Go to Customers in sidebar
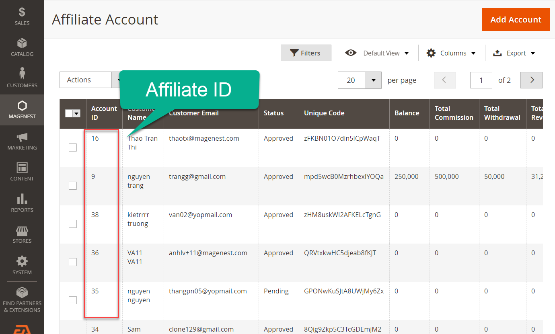The height and width of the screenshot is (334, 555). point(22,78)
